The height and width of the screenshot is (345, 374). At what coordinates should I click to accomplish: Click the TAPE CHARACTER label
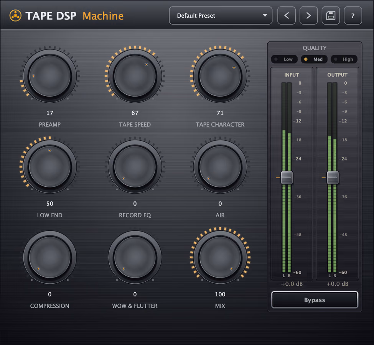coord(220,125)
